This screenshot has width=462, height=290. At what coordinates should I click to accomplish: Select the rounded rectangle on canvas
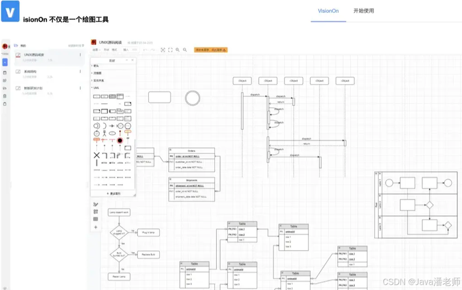point(159,98)
